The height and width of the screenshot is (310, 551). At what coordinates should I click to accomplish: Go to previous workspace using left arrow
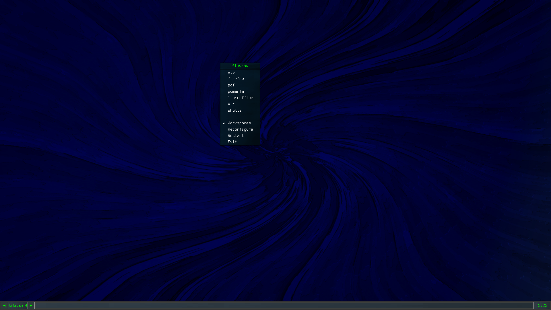tap(4, 305)
